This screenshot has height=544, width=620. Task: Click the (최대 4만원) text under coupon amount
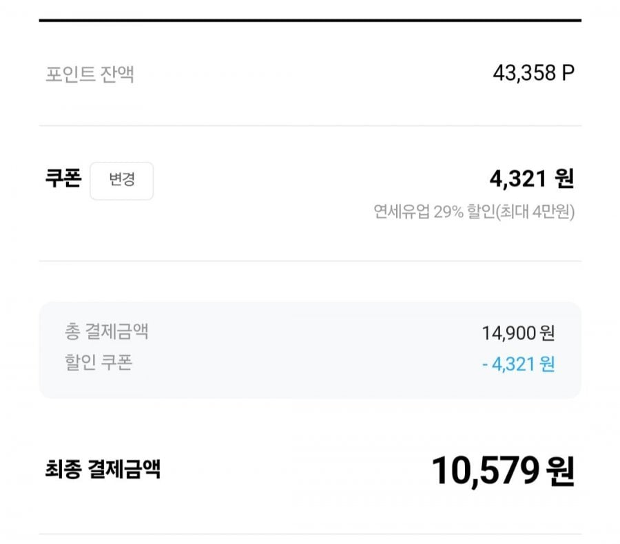pyautogui.click(x=540, y=211)
